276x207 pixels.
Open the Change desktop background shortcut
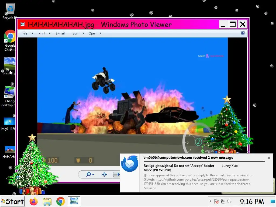(9, 96)
